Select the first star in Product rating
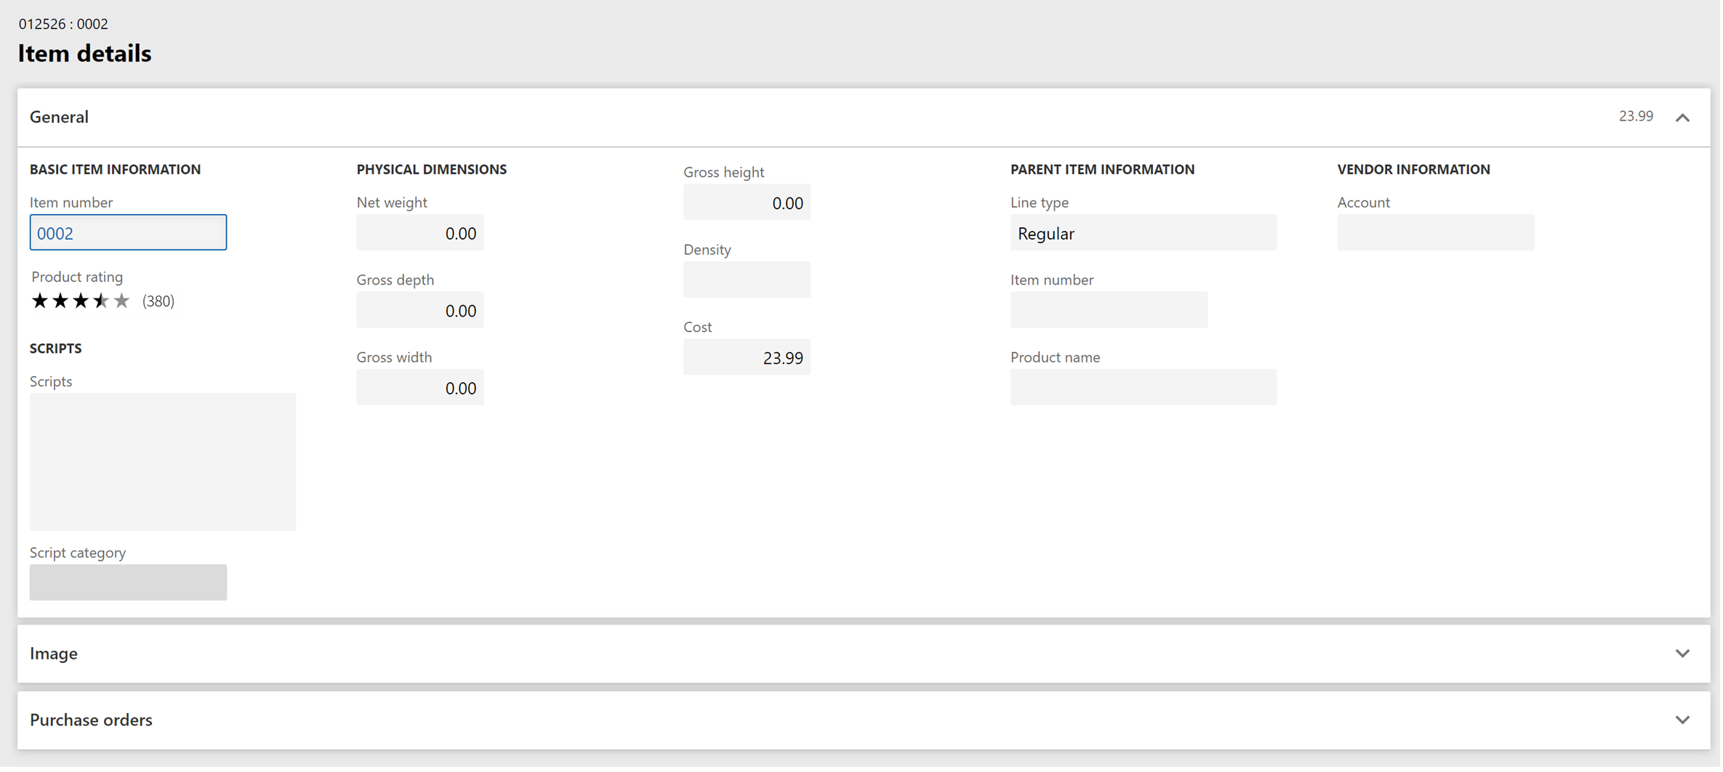Screen dimensions: 1723x772 point(40,301)
